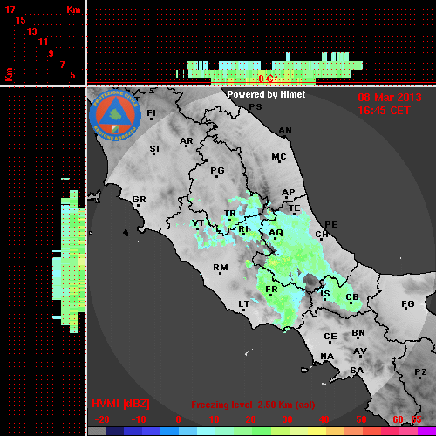Click the MC city label
Screen dimensions: 436x436
point(279,157)
